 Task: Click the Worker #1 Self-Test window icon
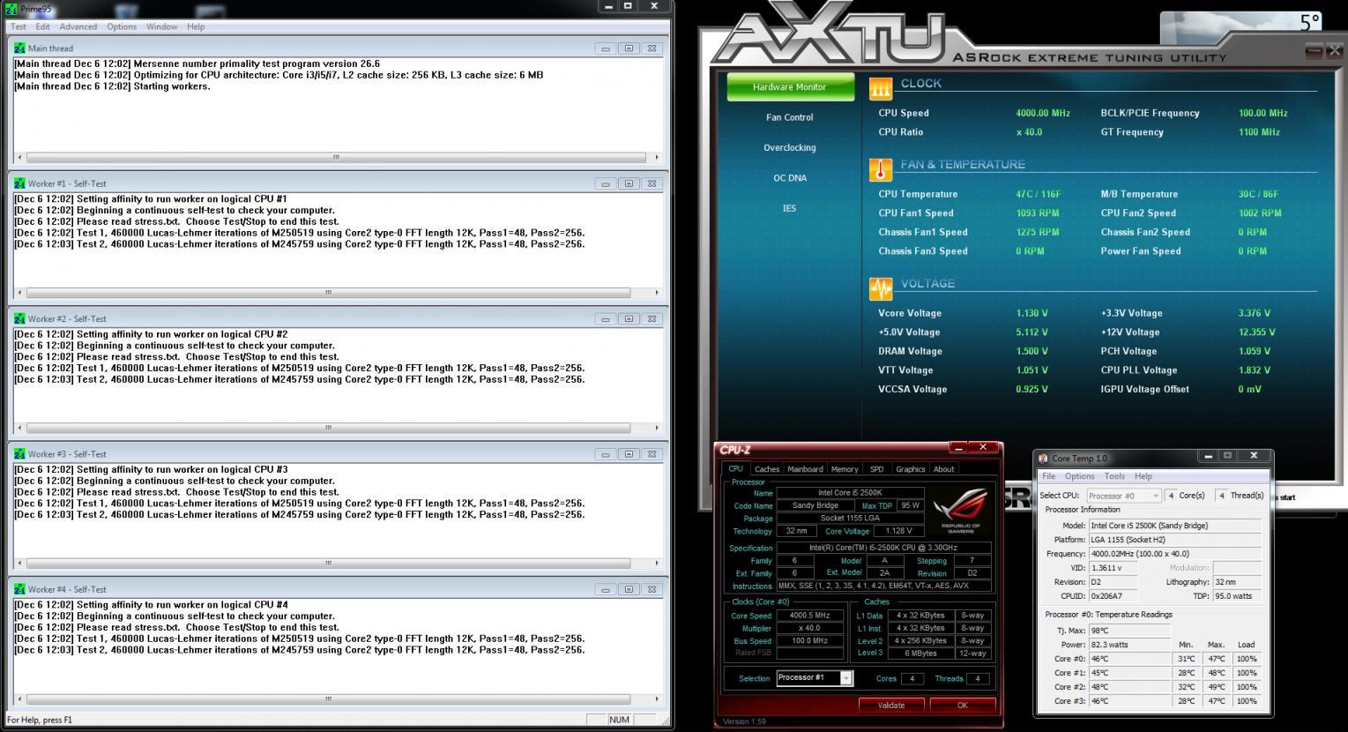19,183
